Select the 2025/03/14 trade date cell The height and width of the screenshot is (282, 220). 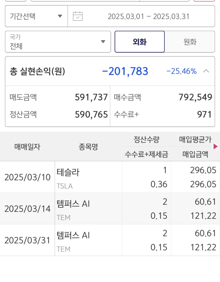[28, 209]
